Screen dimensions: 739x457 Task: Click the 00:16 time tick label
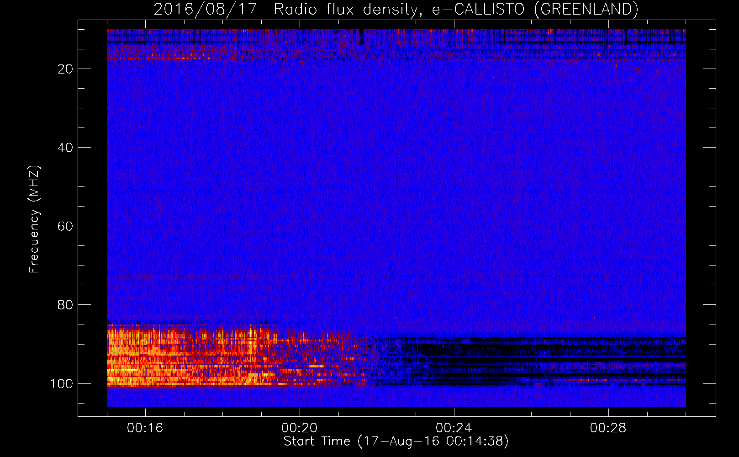(145, 428)
